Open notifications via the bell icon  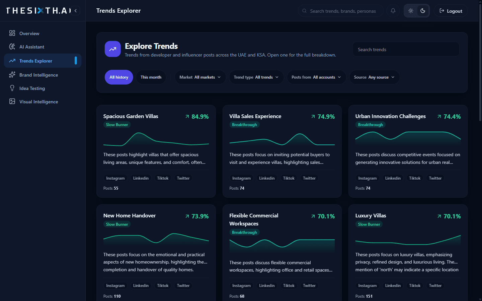click(393, 11)
